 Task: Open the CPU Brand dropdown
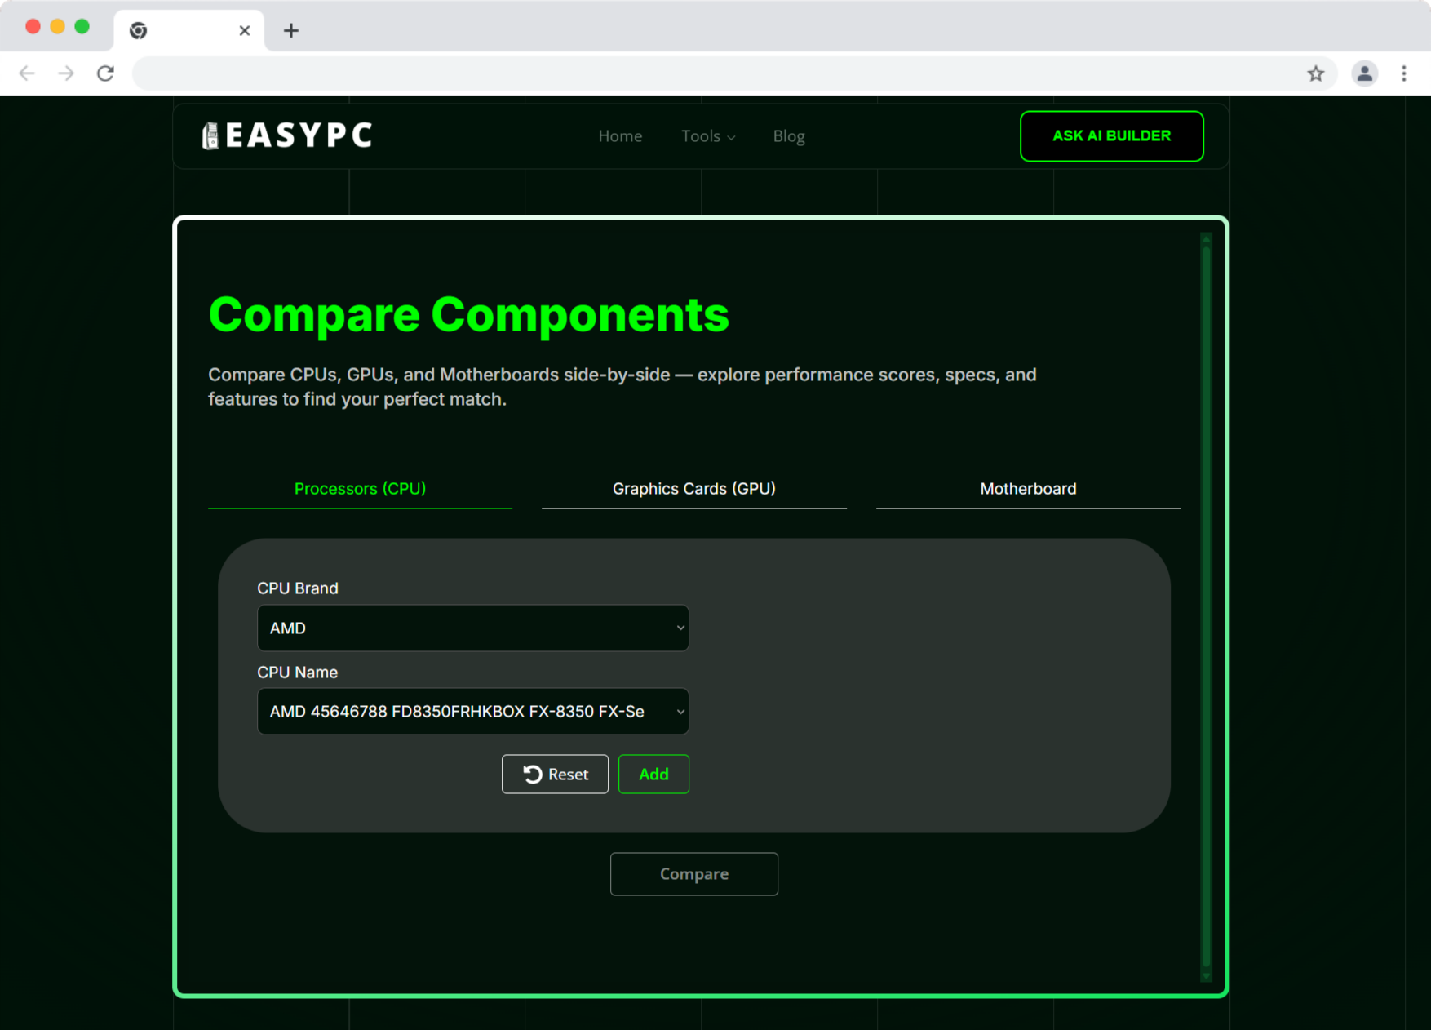(x=472, y=628)
